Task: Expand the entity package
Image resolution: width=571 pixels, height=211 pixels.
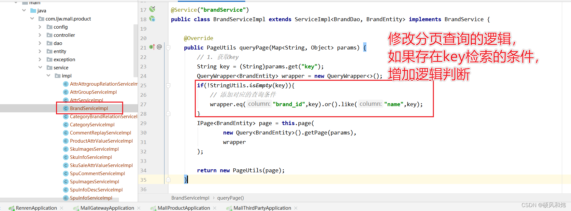Action: (40, 51)
